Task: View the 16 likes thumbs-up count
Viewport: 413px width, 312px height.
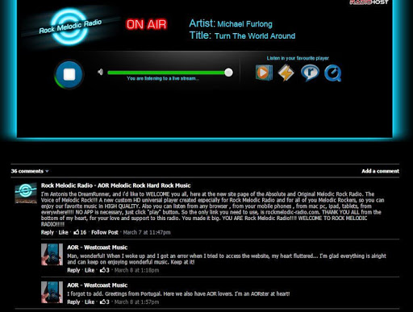Action: tap(80, 232)
